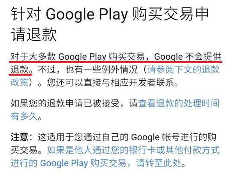The height and width of the screenshot is (177, 234).
Task: Click the text 这适用于您通过自己的
Action: point(83,137)
